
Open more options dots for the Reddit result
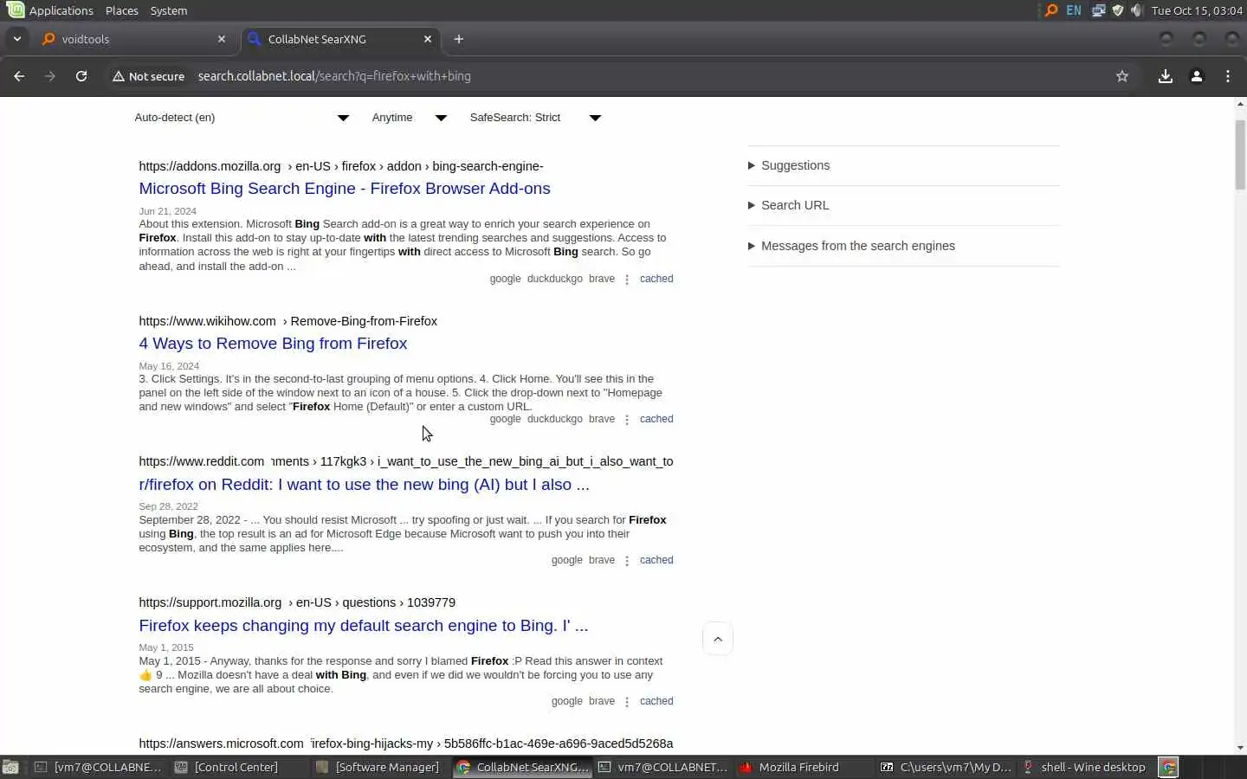(627, 561)
